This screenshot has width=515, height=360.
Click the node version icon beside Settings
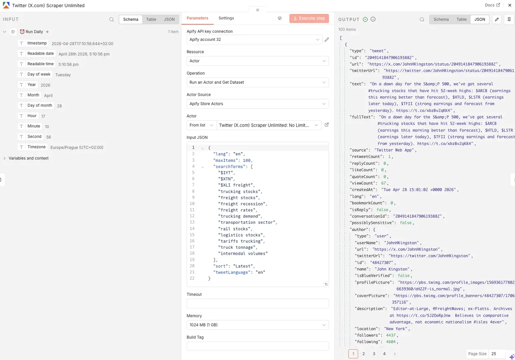pyautogui.click(x=280, y=18)
